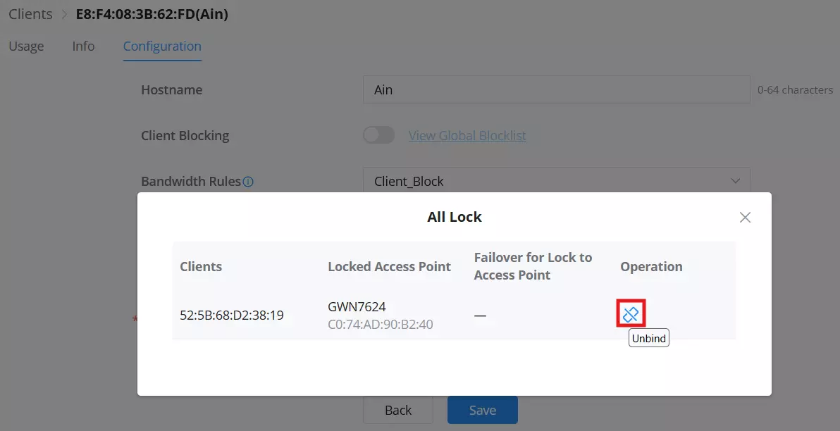This screenshot has height=431, width=840.
Task: Expand the dropdown chevron beside Client_Block
Action: coord(735,182)
